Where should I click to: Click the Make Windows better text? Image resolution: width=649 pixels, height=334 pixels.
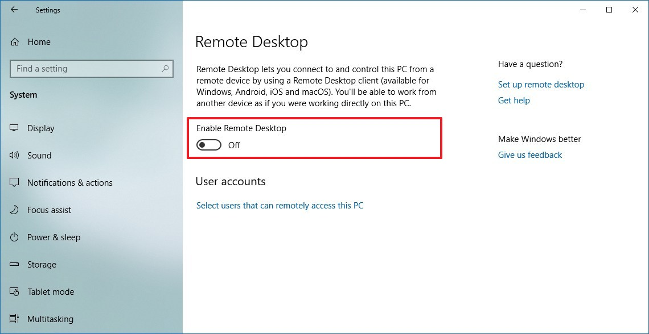coord(539,139)
